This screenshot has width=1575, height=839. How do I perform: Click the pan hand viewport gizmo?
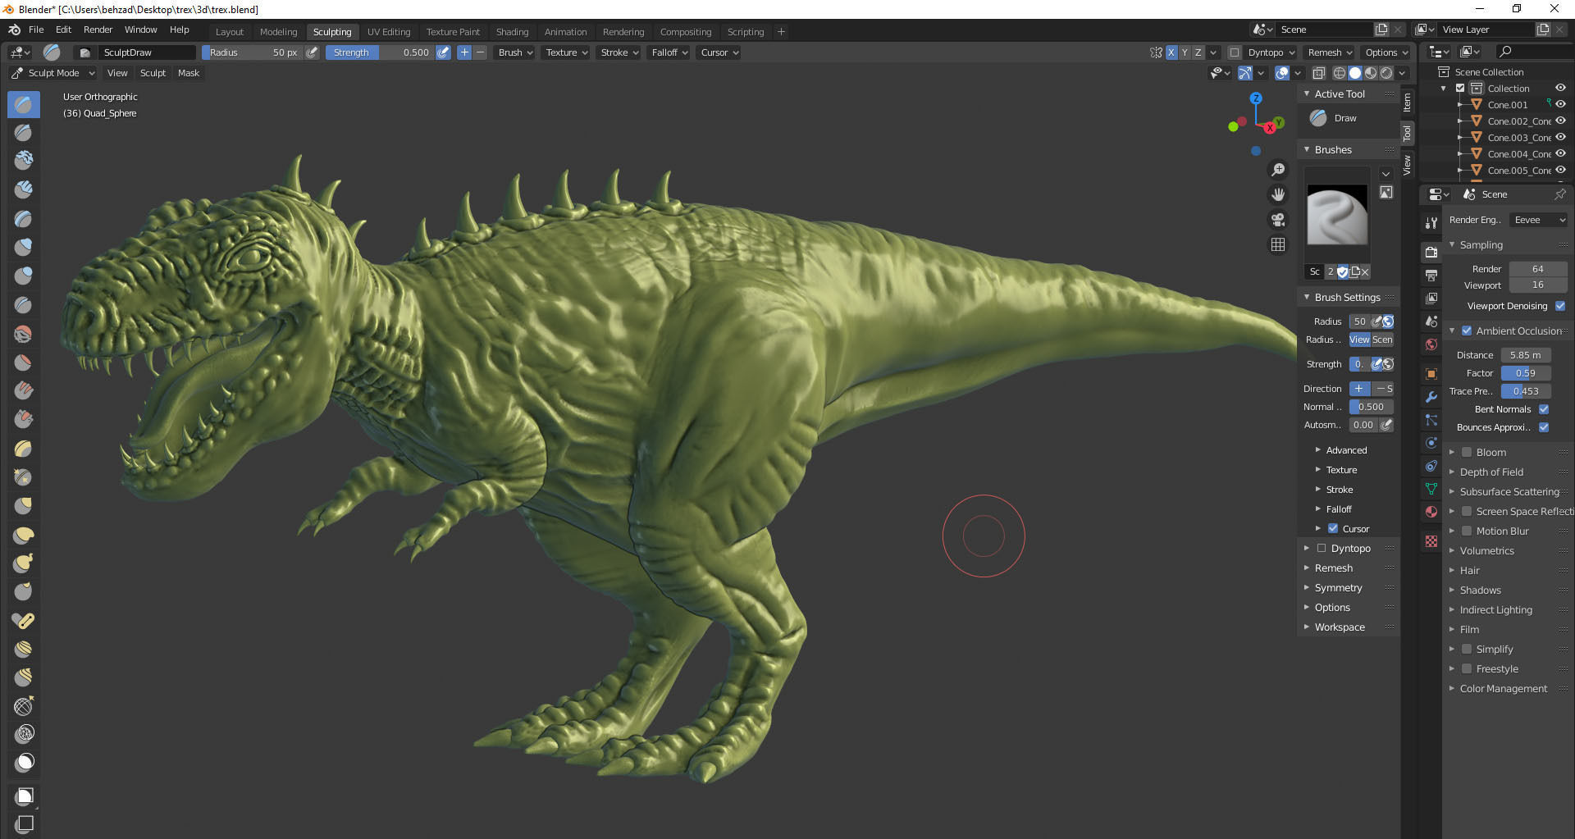(1278, 194)
